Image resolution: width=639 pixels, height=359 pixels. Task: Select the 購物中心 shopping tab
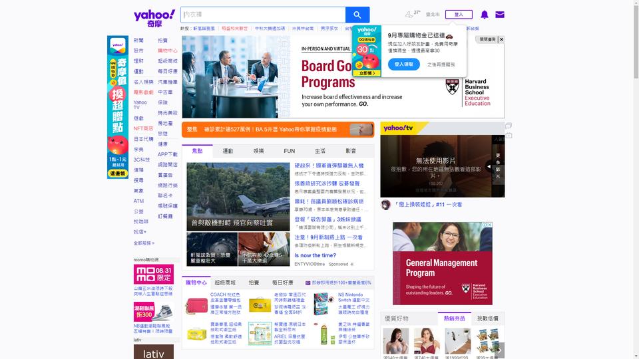click(x=196, y=283)
